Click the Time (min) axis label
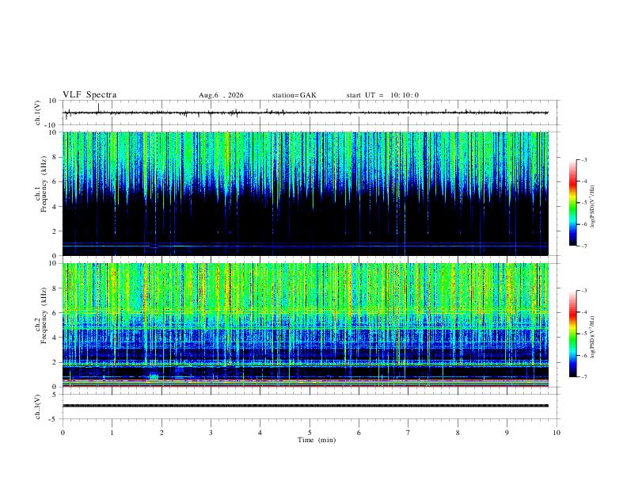Image resolution: width=627 pixels, height=485 pixels. click(317, 440)
